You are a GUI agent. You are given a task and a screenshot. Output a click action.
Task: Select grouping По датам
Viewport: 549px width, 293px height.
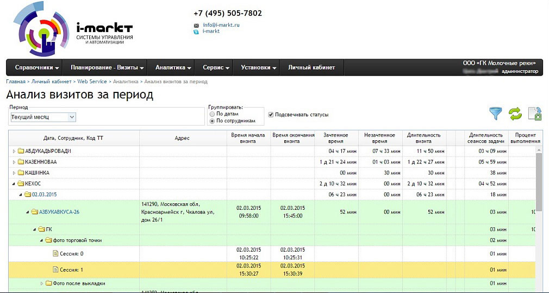tap(212, 114)
